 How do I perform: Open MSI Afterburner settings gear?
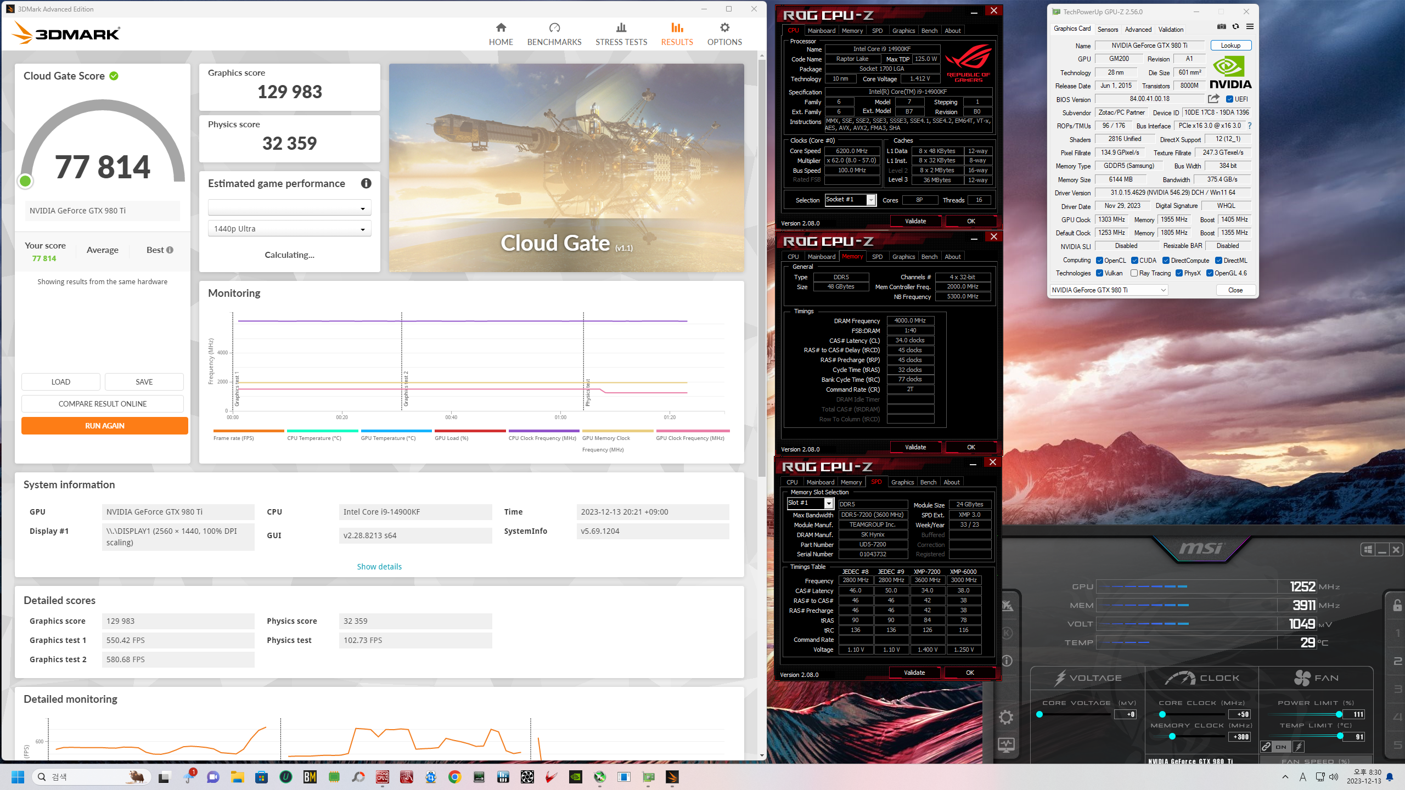(1006, 717)
